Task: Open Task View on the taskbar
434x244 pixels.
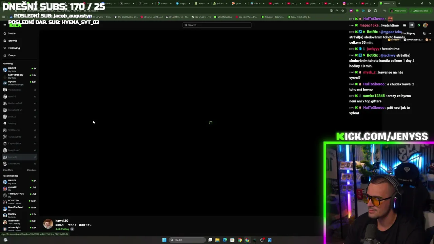Action: (210, 240)
